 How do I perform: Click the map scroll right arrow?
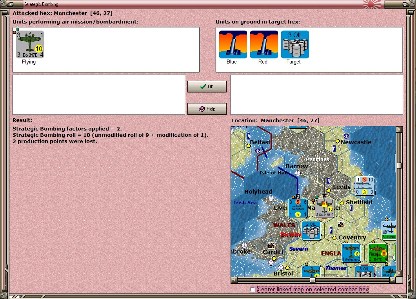[x=393, y=280]
